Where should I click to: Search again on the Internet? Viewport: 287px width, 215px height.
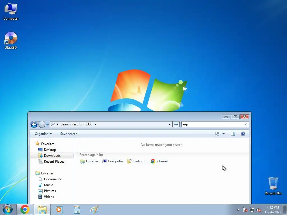pos(159,161)
